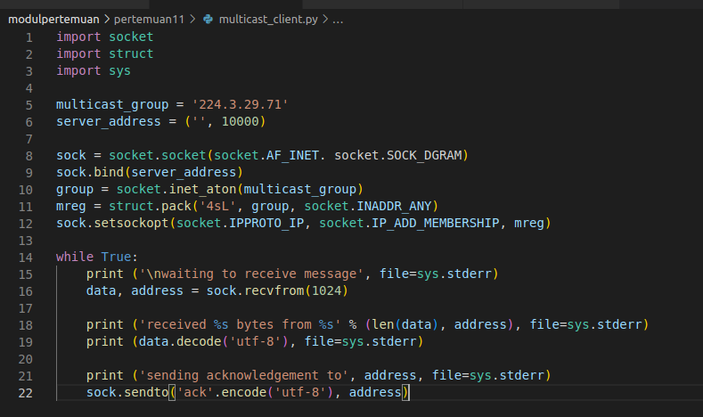Click 'sending acknowledgement to' string on line 21
Screen dimensions: 703x417
pyautogui.click(x=243, y=375)
